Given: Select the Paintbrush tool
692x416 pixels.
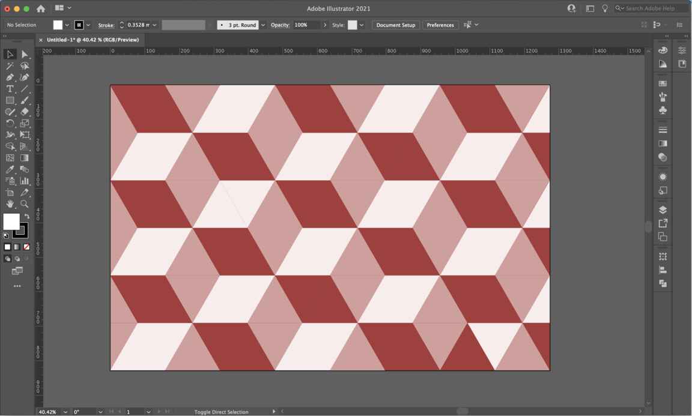Looking at the screenshot, I should click(x=24, y=101).
